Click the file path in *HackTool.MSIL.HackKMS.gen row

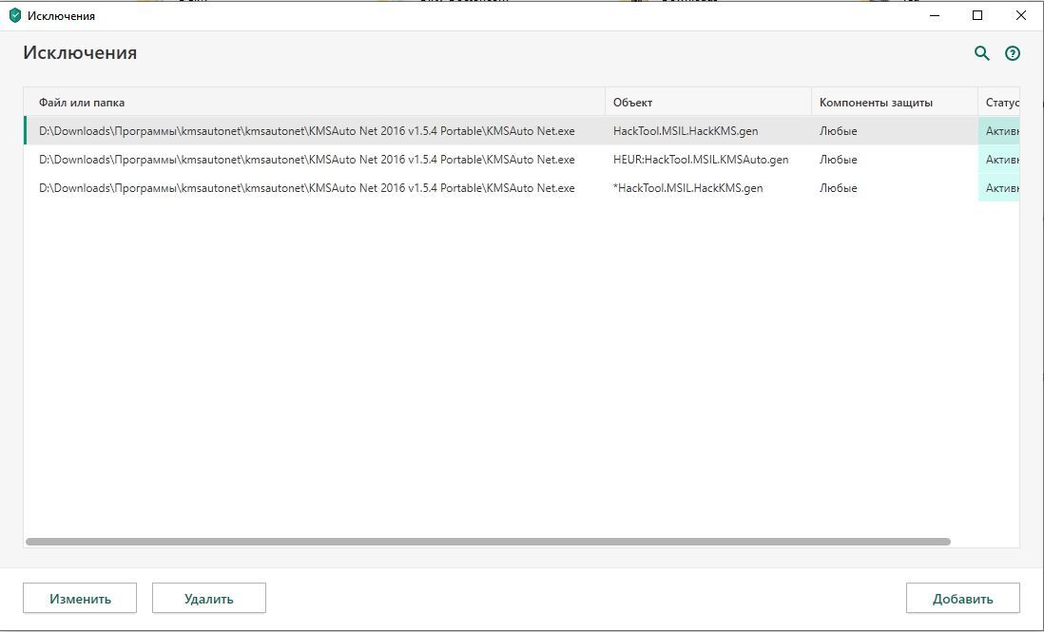307,188
